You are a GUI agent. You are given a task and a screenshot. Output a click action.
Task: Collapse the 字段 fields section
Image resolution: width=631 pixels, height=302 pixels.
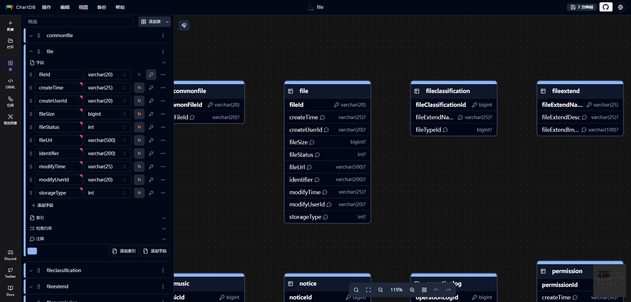click(x=164, y=62)
